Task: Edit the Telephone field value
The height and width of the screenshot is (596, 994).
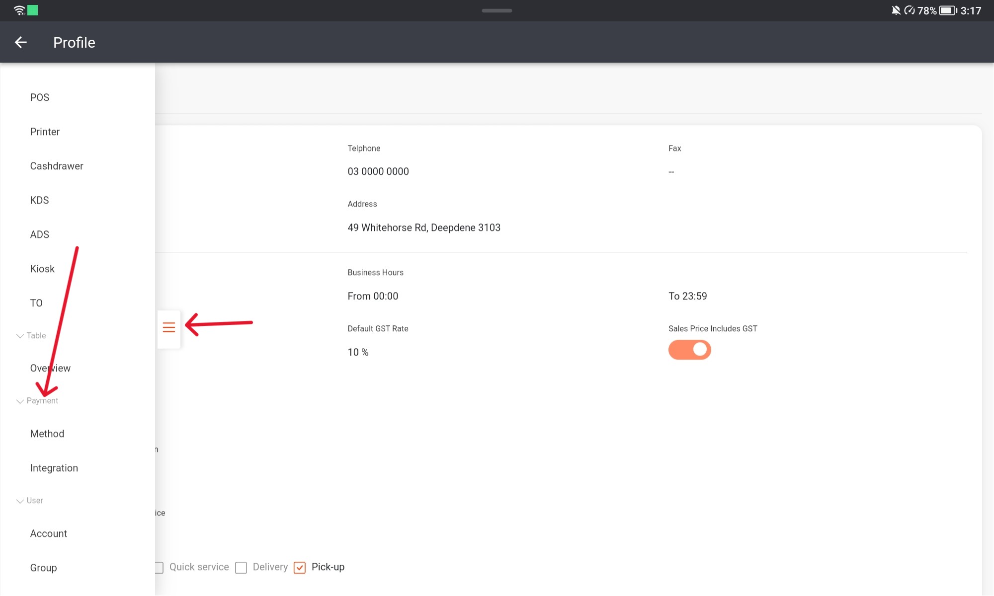Action: (x=378, y=171)
